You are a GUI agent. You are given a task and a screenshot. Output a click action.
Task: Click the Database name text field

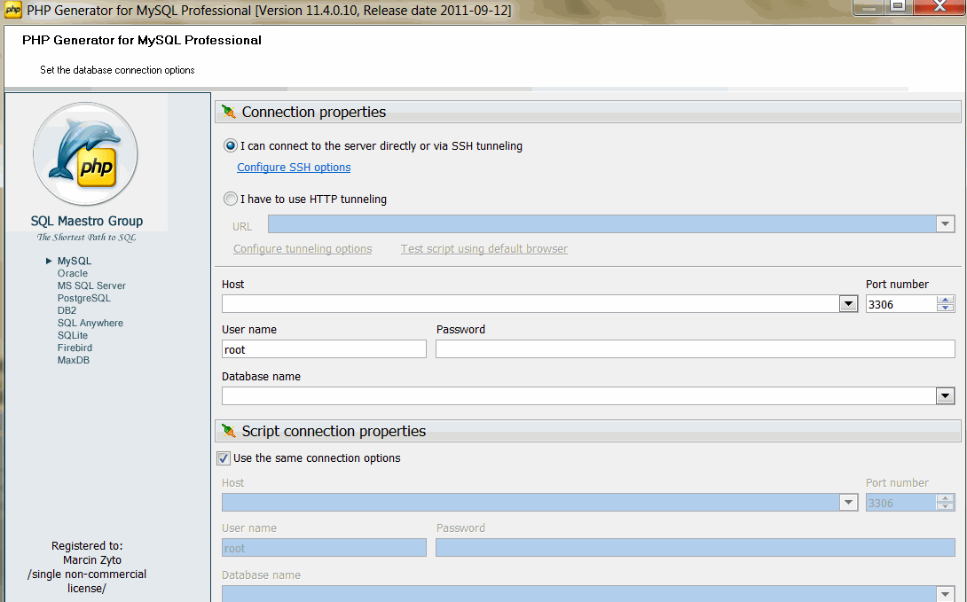point(579,396)
